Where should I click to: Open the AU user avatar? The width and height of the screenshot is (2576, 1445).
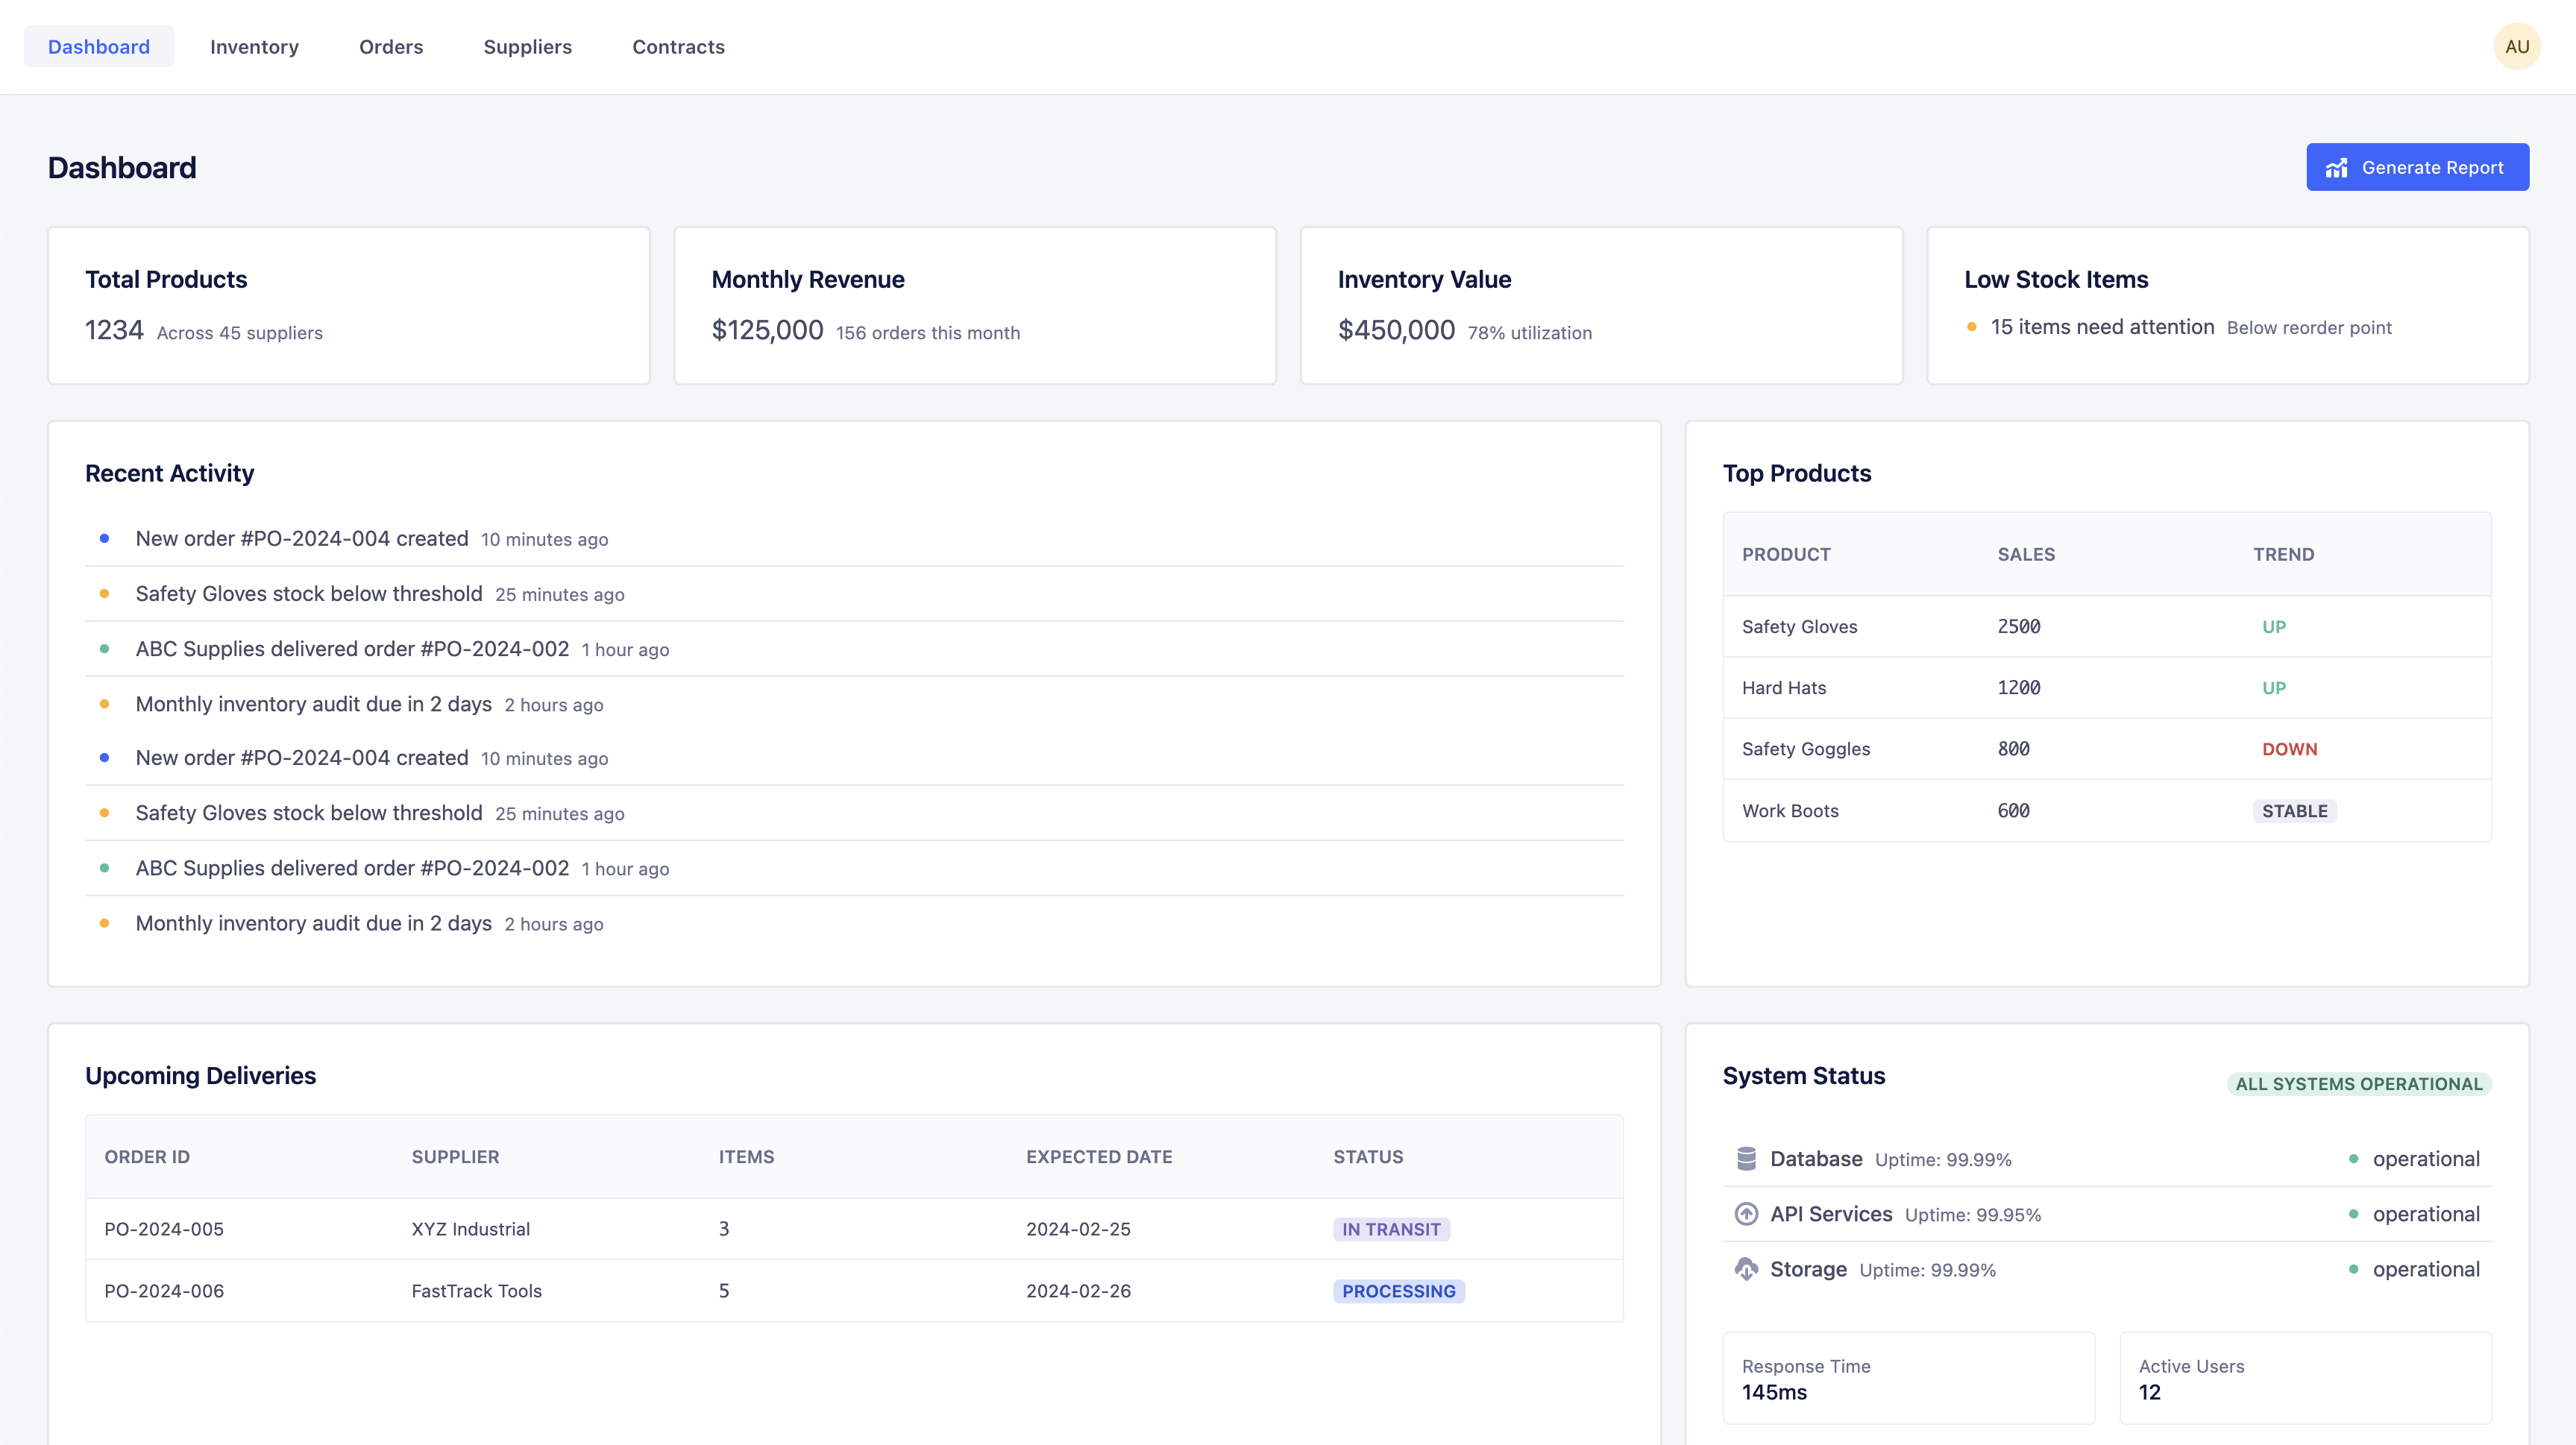pos(2516,47)
